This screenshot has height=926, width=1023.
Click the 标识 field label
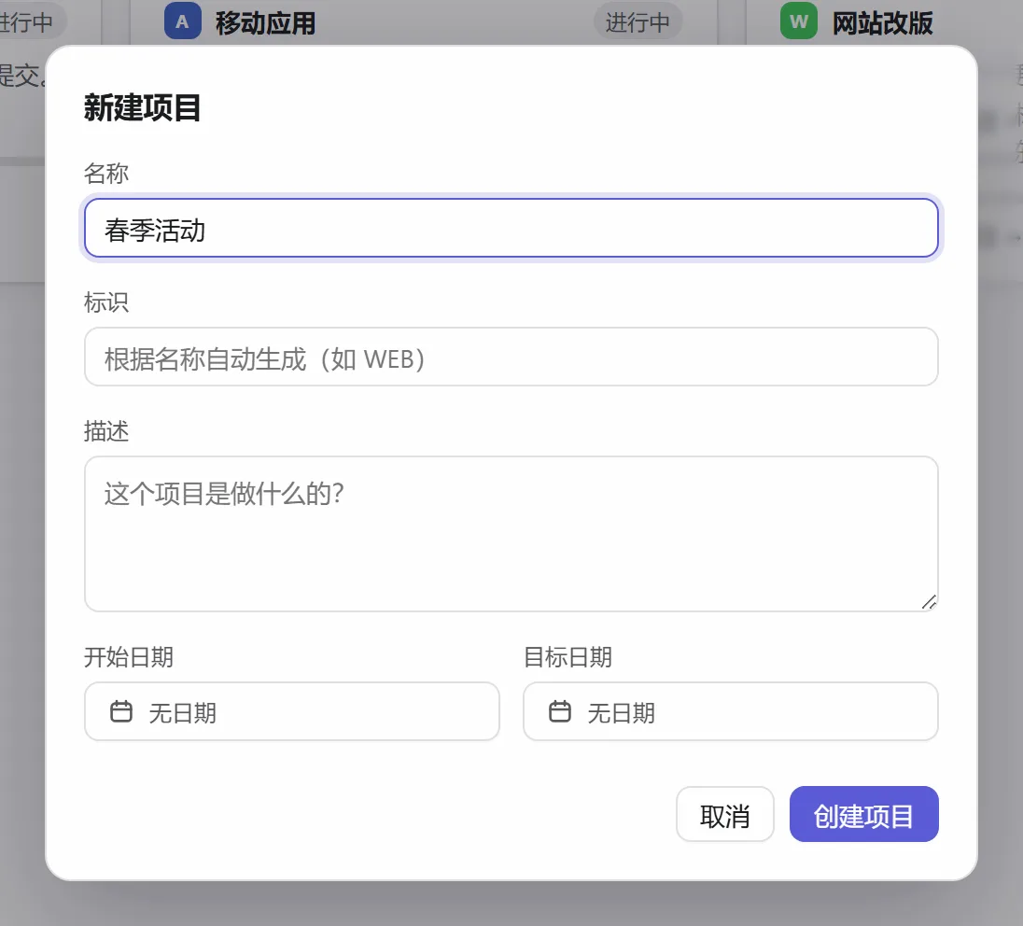click(x=106, y=302)
